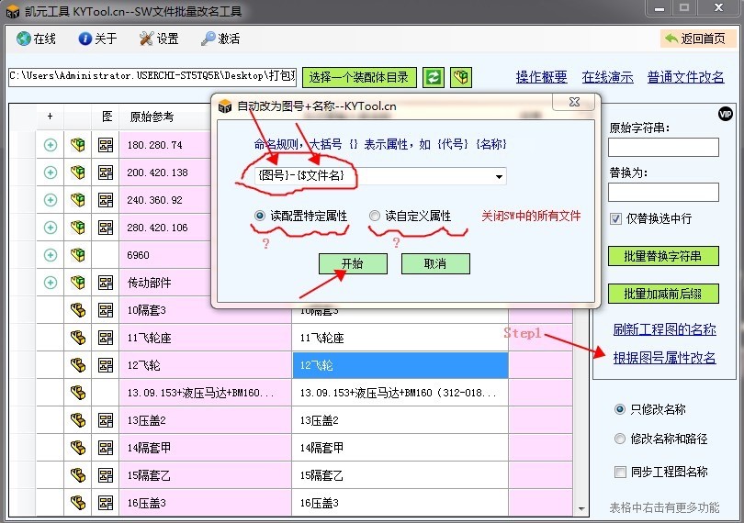
Task: Click the assembly icon beside refresh button
Action: (x=461, y=77)
